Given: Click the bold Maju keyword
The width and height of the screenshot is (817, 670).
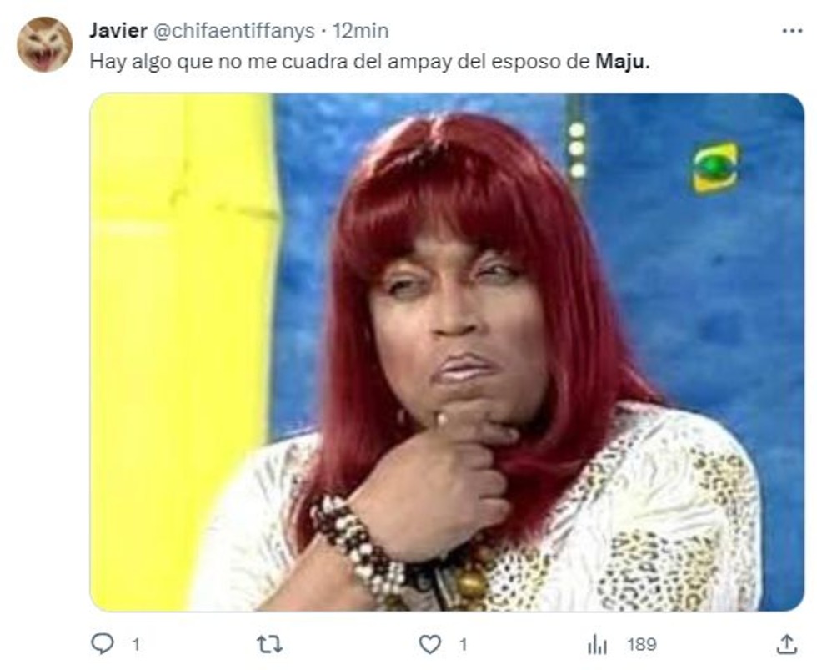Looking at the screenshot, I should click(621, 62).
